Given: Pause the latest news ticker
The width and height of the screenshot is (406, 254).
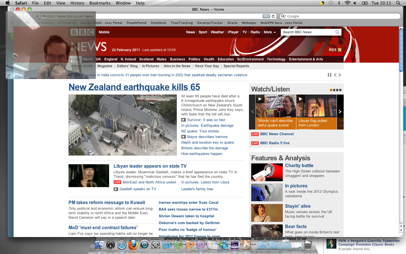Looking at the screenshot, I should click(329, 75).
